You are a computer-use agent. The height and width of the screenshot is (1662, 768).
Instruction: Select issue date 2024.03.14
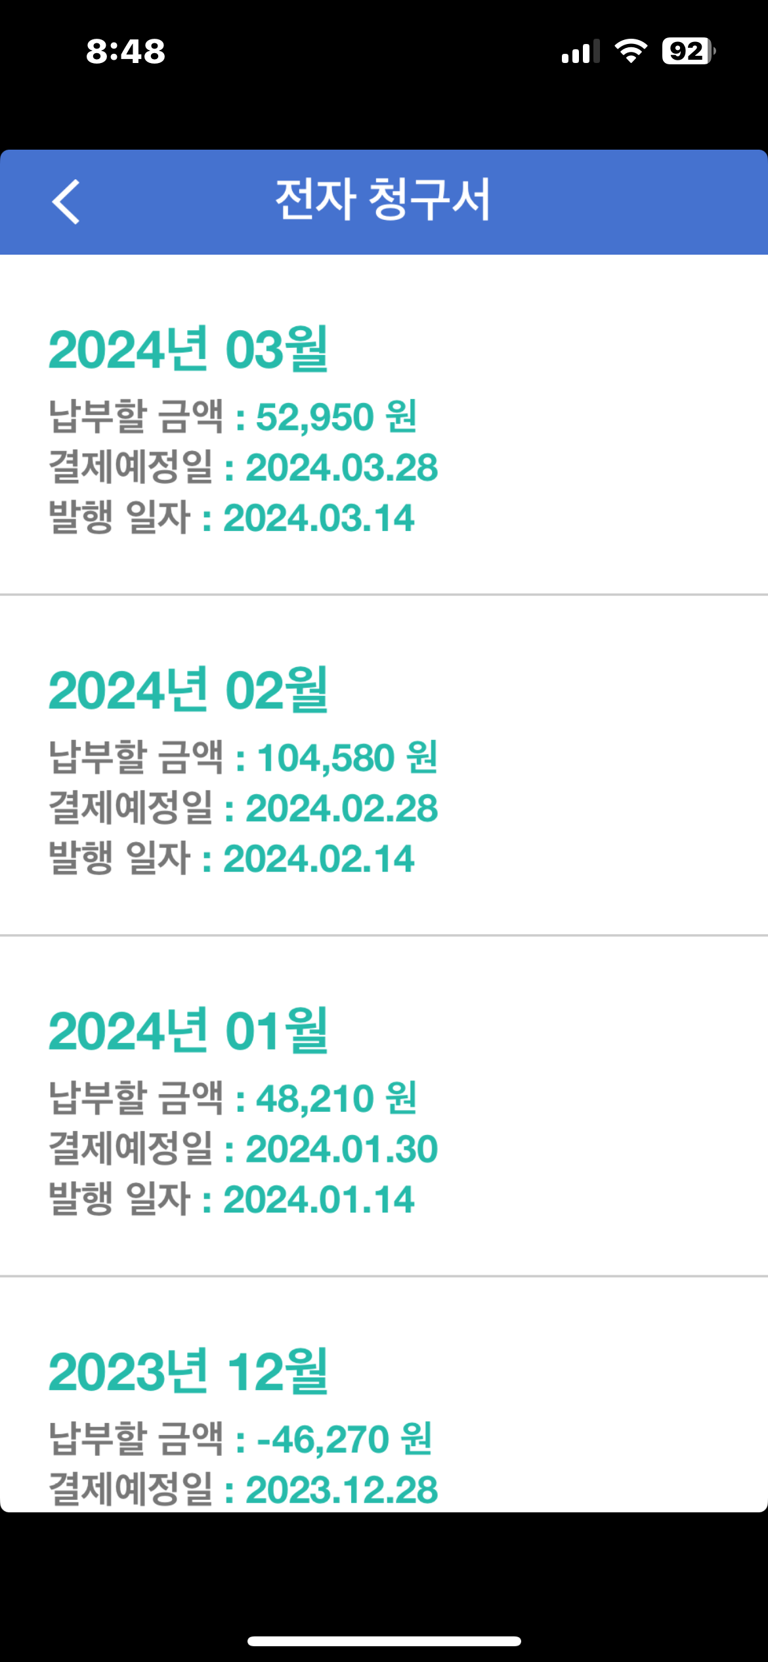(319, 518)
